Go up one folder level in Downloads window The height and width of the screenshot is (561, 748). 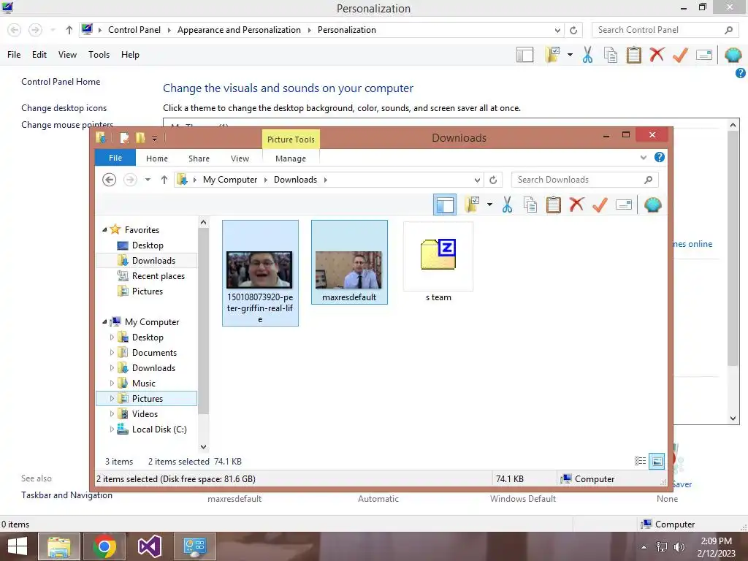[164, 180]
